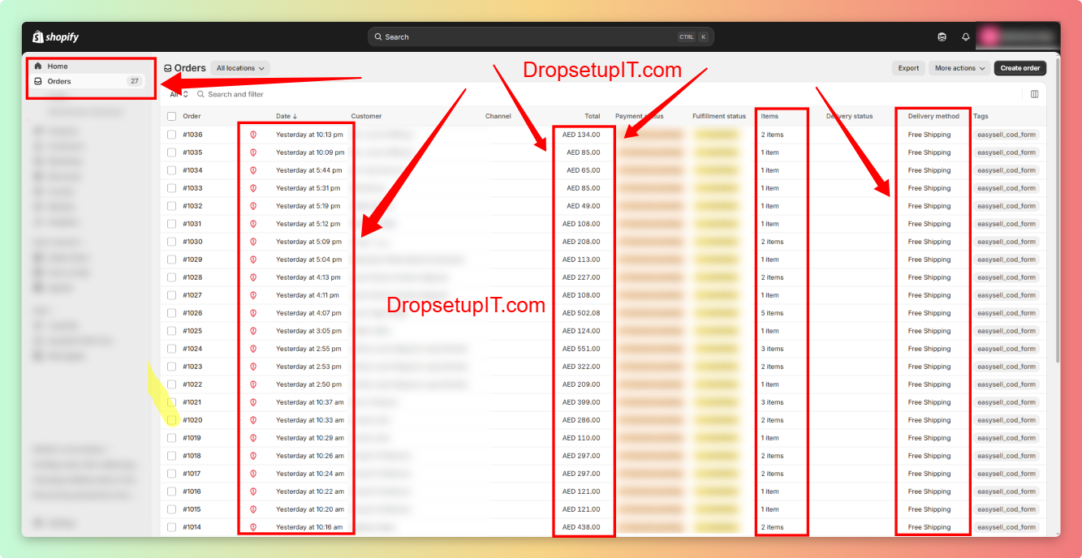Screen dimensions: 1082x558
Task: Click the risk icon on order #1019
Action: (x=253, y=438)
